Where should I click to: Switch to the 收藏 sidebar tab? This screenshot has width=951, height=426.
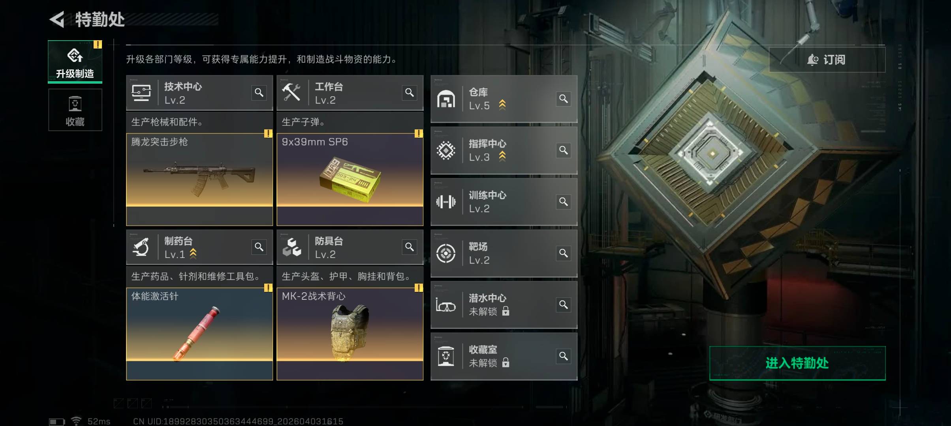[x=75, y=110]
